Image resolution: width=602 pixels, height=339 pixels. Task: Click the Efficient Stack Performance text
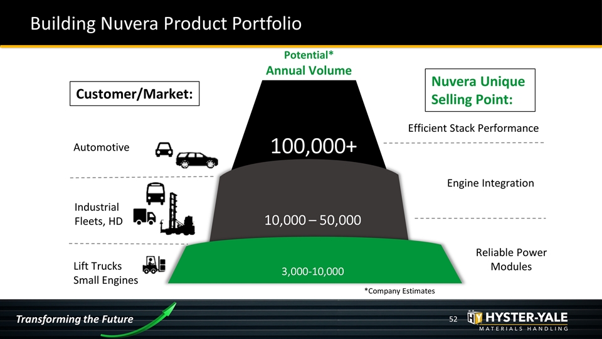point(473,128)
